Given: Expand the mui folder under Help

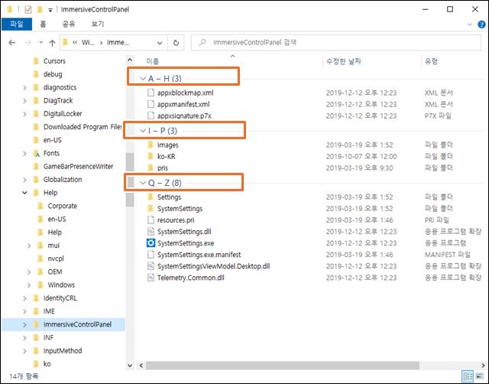Looking at the screenshot, I should click(x=29, y=246).
